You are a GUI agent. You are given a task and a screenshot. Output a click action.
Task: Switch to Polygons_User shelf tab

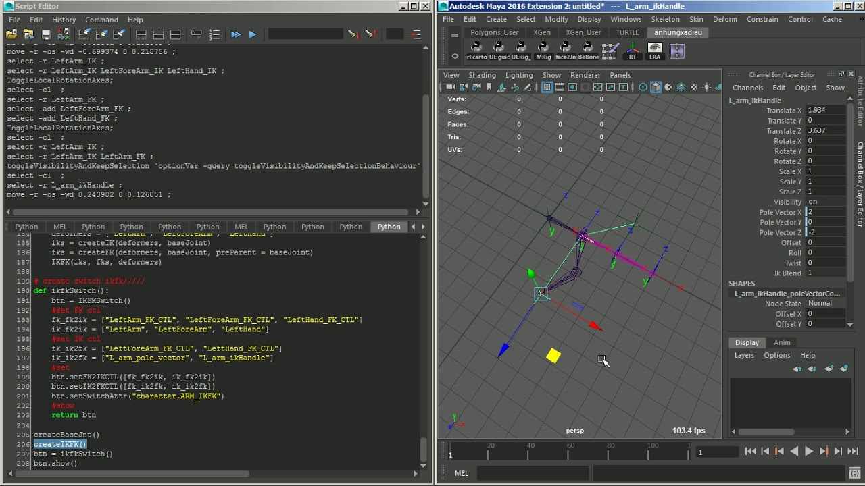495,32
